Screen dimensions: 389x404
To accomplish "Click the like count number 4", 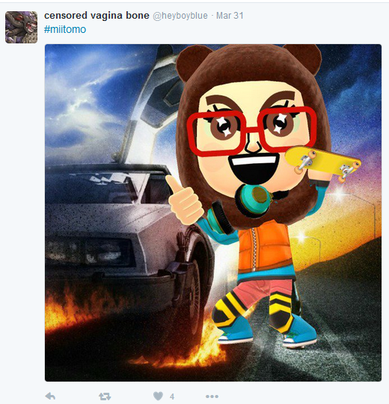I will tap(172, 397).
